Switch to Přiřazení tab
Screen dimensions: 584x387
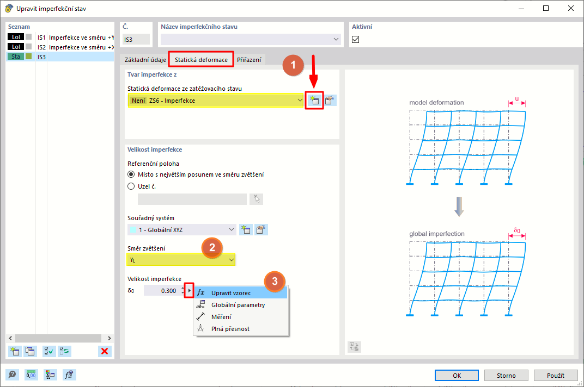249,60
